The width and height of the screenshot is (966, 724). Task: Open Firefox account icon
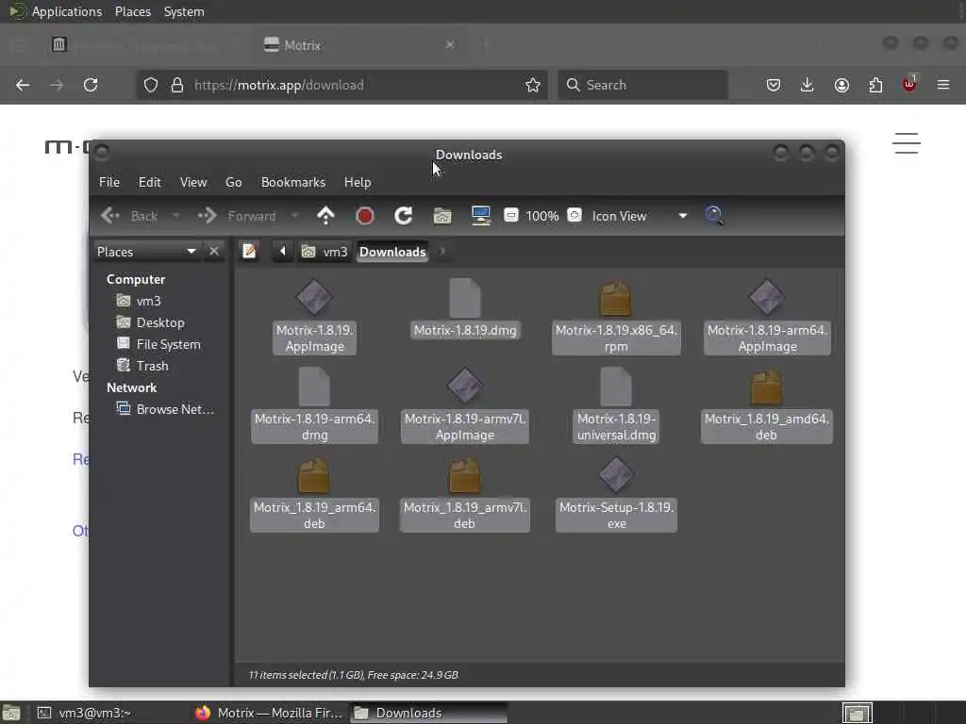pyautogui.click(x=841, y=85)
